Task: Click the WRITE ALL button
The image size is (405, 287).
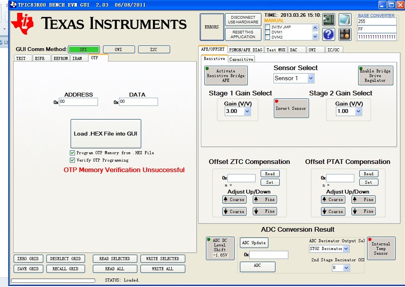Action: coord(163,269)
